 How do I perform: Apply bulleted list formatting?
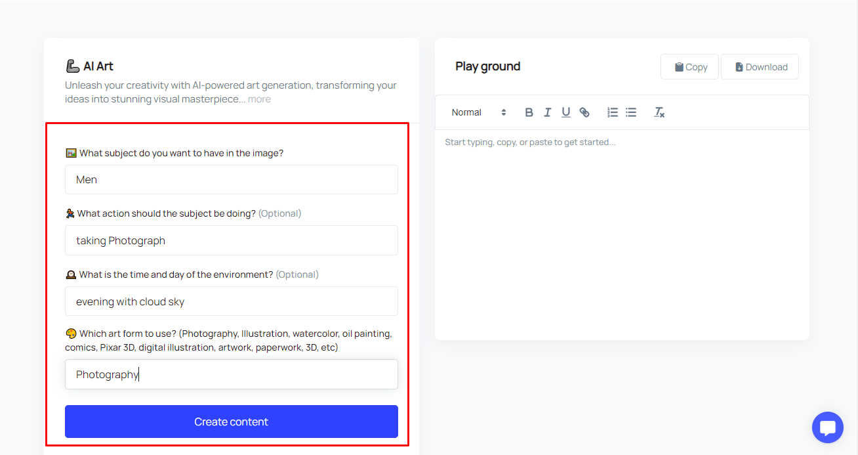click(631, 112)
